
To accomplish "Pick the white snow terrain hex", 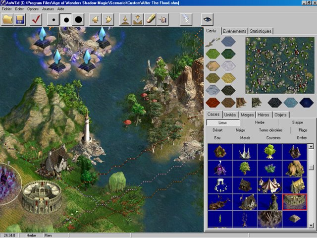I will [228, 66].
